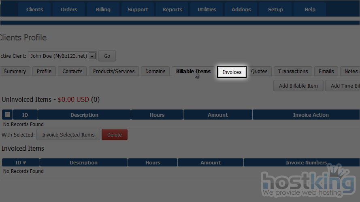This screenshot has width=360, height=202.
Task: Switch to the Summary tab
Action: point(15,72)
